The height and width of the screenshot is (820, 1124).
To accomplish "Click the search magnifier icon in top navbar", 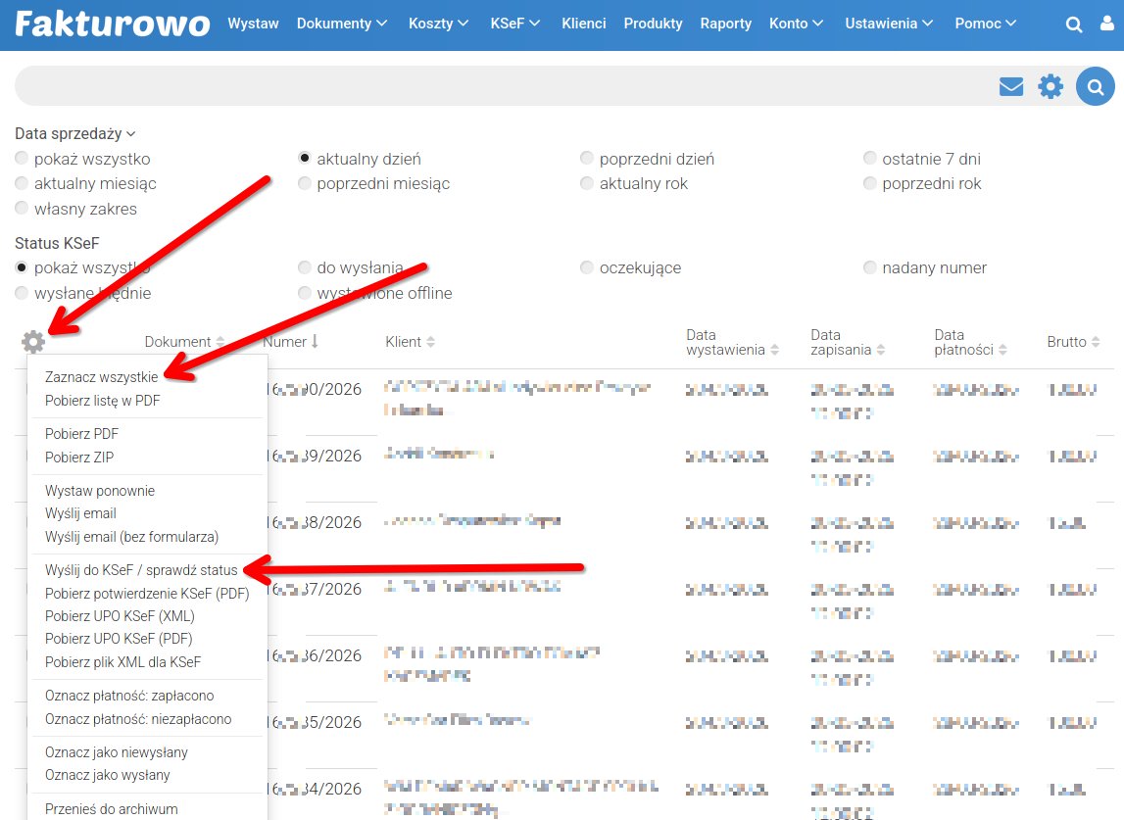I will click(x=1075, y=24).
